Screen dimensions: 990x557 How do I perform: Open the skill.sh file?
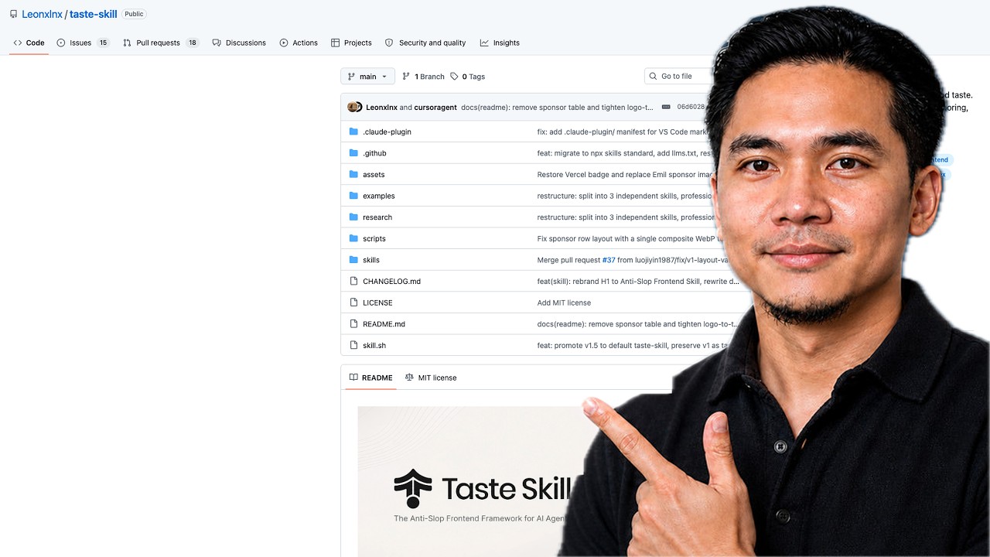point(374,346)
